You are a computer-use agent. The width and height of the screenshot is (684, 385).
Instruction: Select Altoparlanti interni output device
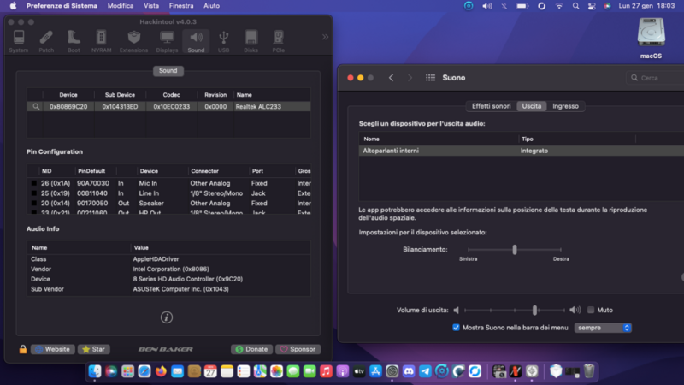[x=522, y=151]
